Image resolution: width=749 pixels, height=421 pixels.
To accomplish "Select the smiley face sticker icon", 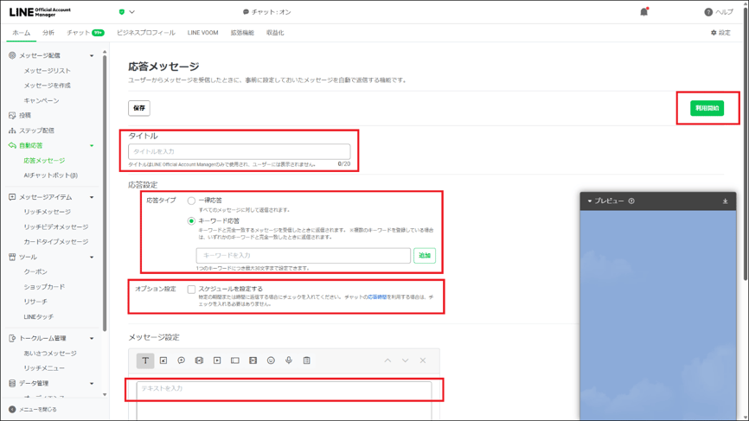I will [271, 360].
